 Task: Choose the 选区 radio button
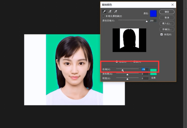117,61
